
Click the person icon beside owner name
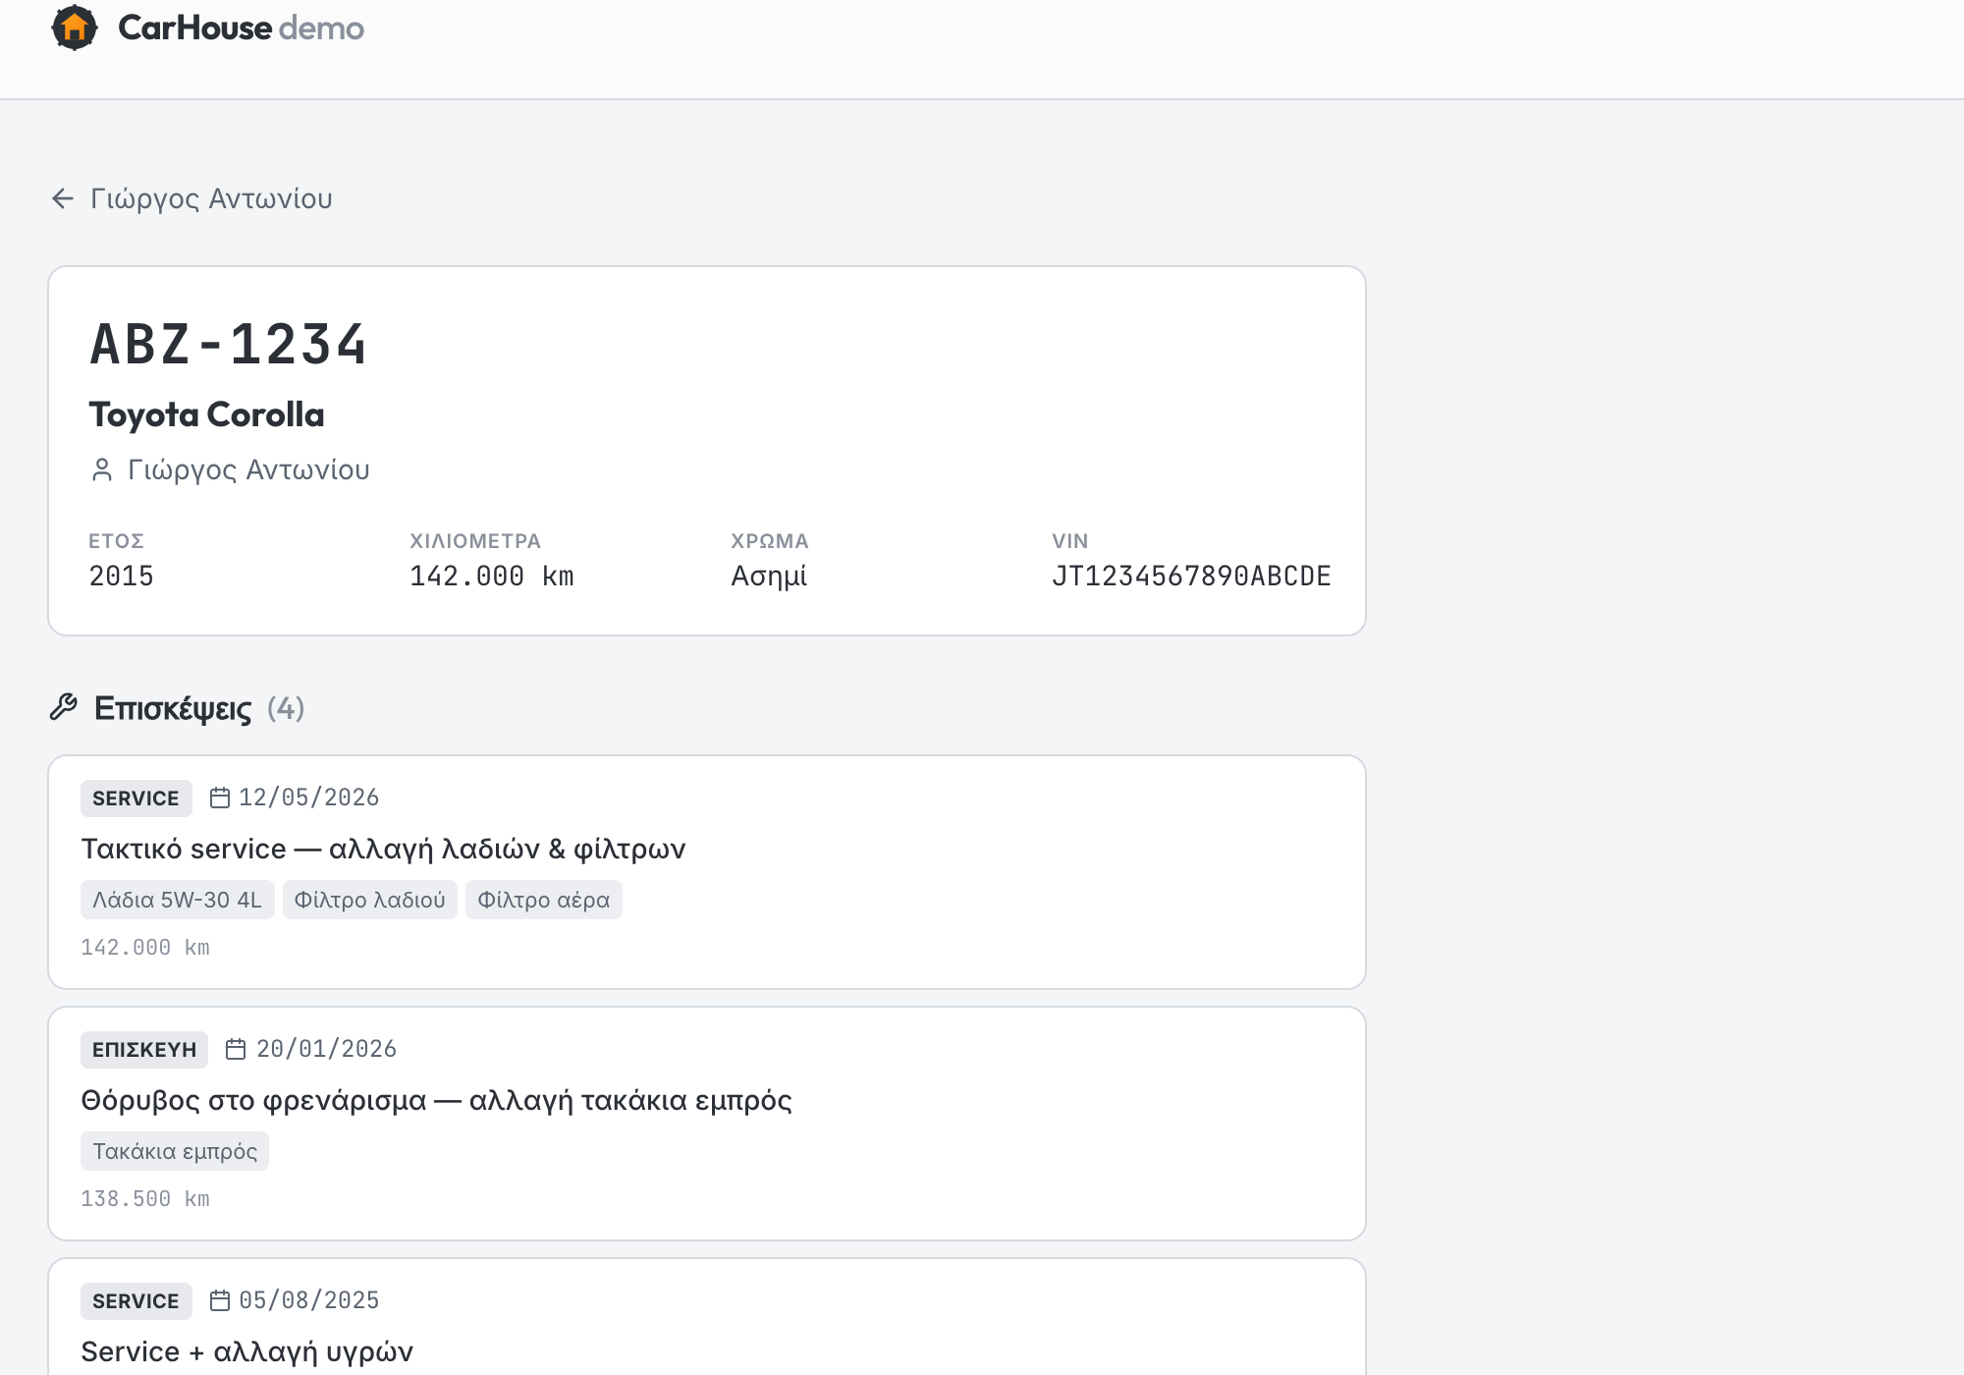102,470
